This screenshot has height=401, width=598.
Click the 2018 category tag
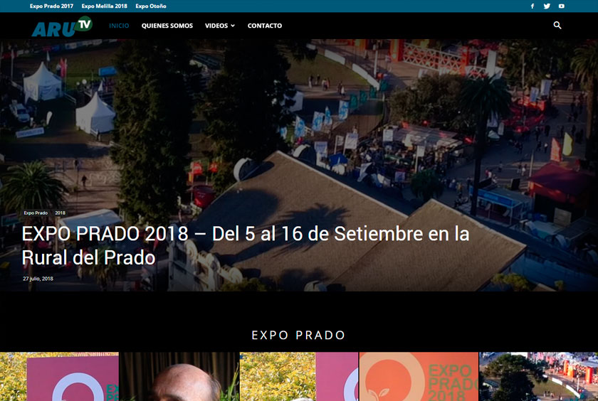coord(61,213)
